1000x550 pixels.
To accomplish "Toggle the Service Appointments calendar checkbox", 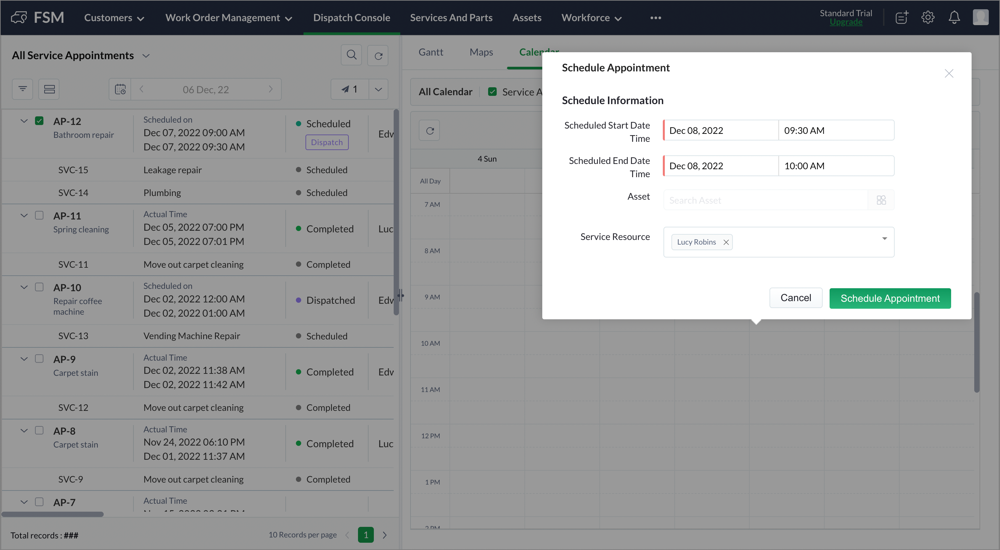I will [x=492, y=92].
